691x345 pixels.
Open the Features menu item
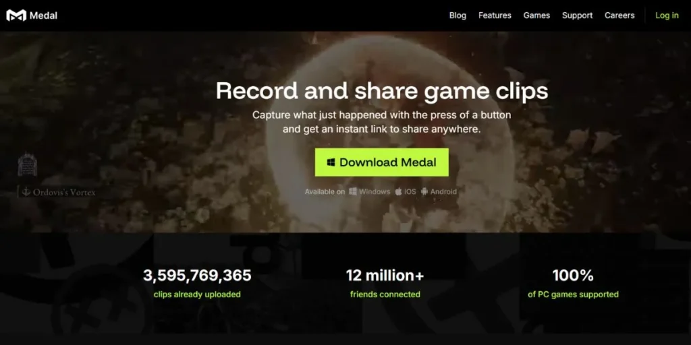click(495, 15)
